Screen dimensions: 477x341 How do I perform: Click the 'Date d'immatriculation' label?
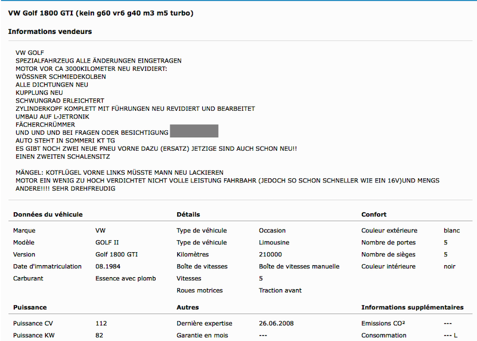47,266
